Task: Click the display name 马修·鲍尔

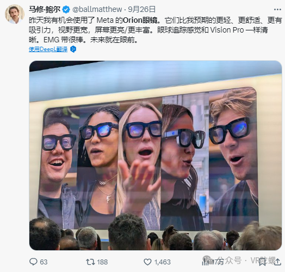Action: pyautogui.click(x=45, y=9)
